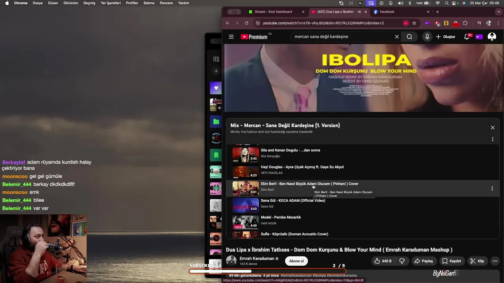Screen dimensions: 504x283
Task: Open Emrah Karaduman channel avatar
Action: pyautogui.click(x=231, y=261)
